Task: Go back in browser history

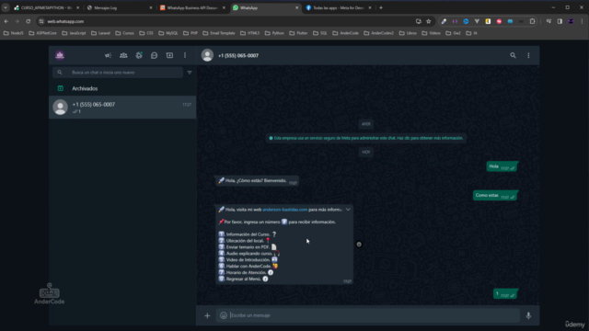Action: coord(6,21)
